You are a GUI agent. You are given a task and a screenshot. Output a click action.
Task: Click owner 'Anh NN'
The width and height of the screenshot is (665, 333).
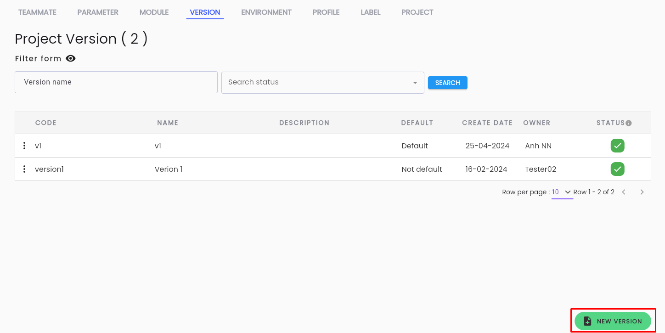[x=538, y=146]
